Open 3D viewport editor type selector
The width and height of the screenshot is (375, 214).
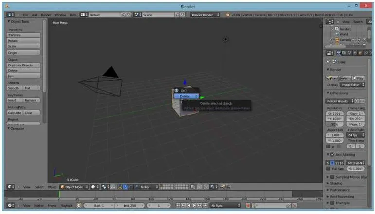point(10,187)
